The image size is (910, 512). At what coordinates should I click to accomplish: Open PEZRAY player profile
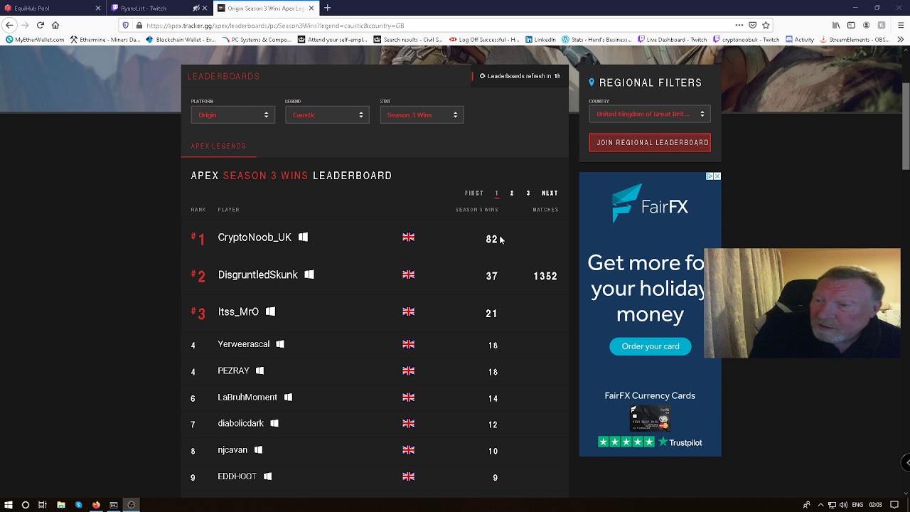[x=233, y=370]
